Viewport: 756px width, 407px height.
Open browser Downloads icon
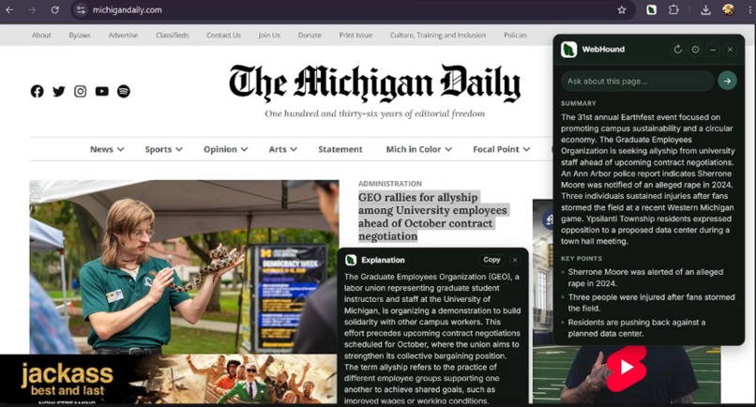click(x=705, y=9)
